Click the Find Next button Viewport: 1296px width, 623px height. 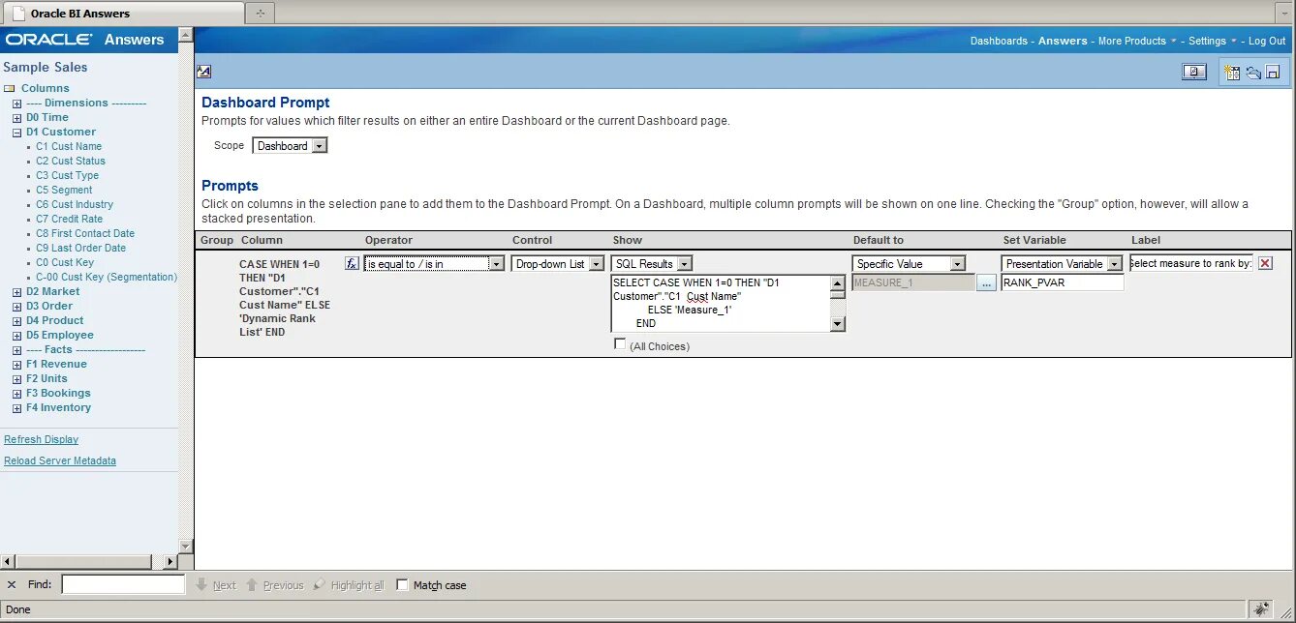(216, 585)
